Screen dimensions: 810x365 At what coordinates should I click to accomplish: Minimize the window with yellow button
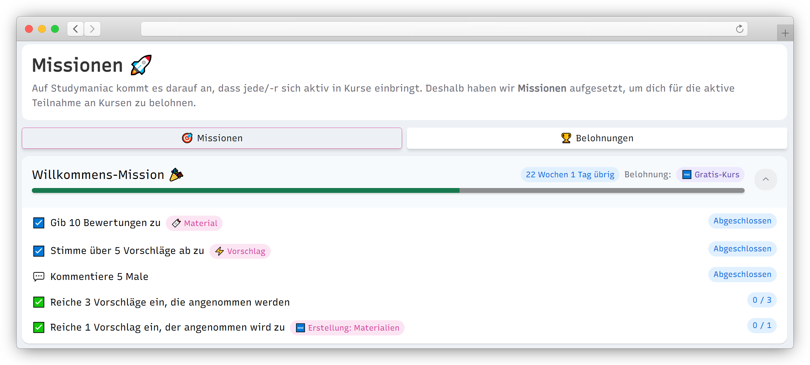point(42,29)
